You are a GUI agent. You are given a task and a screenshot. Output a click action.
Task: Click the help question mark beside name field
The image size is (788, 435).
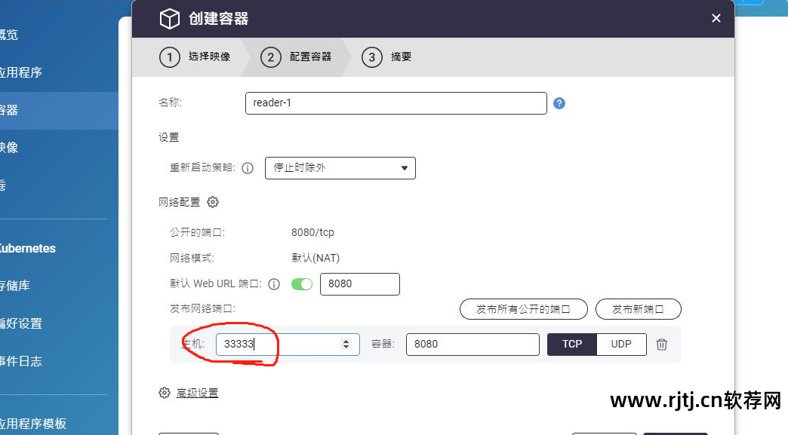pos(559,103)
